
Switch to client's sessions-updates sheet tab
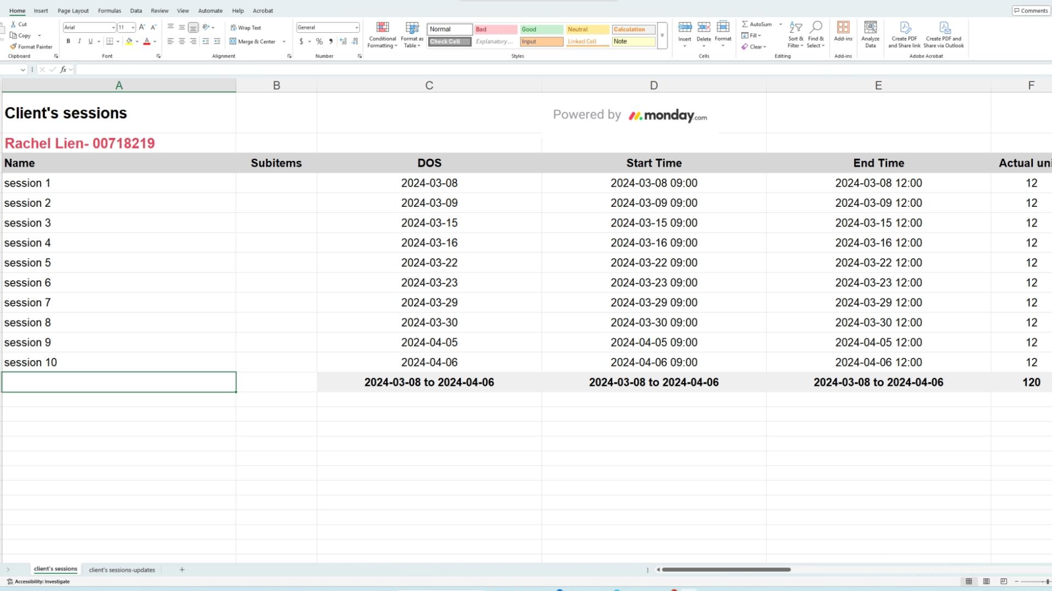[122, 570]
